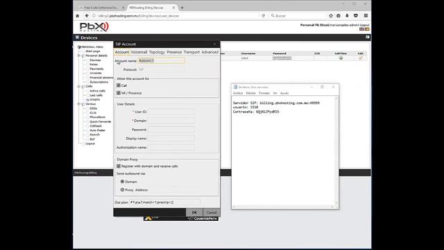Click the PBX Hosting logo
Screen dimensions: 444x250
(x=94, y=27)
